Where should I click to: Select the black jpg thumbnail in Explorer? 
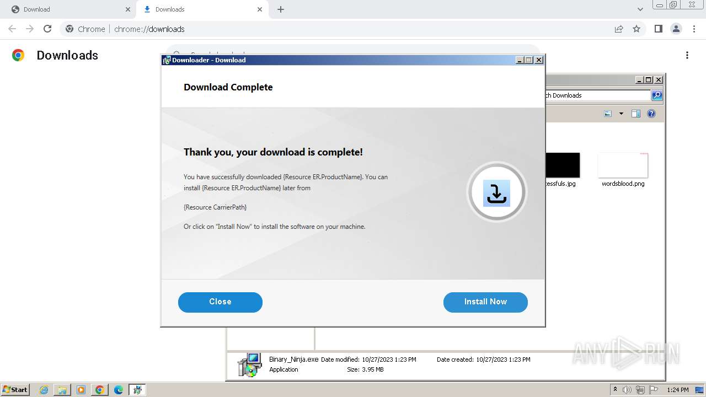click(563, 165)
